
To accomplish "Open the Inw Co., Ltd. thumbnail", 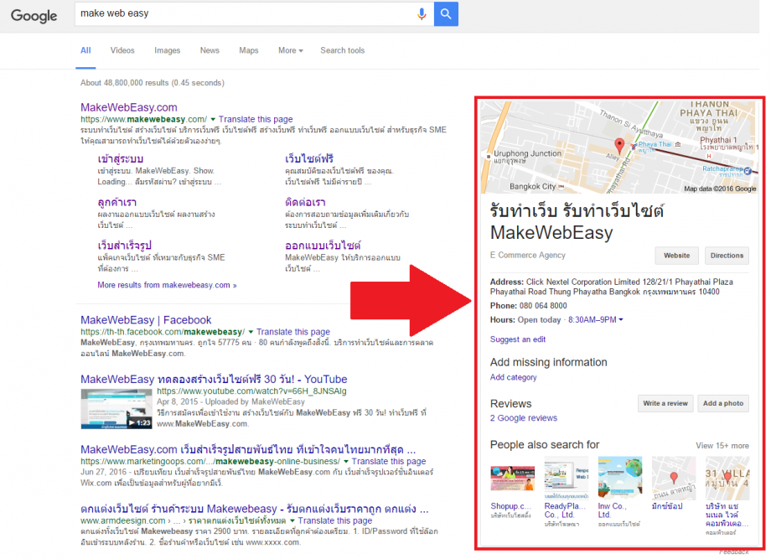I will [x=619, y=478].
